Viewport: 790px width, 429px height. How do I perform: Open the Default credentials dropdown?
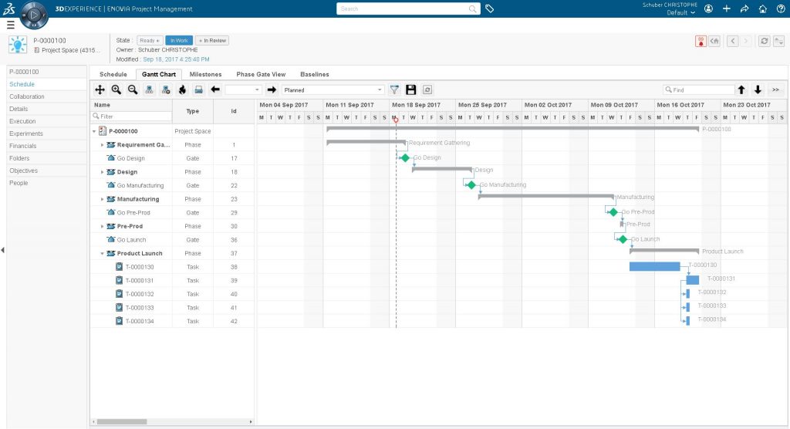pyautogui.click(x=680, y=12)
